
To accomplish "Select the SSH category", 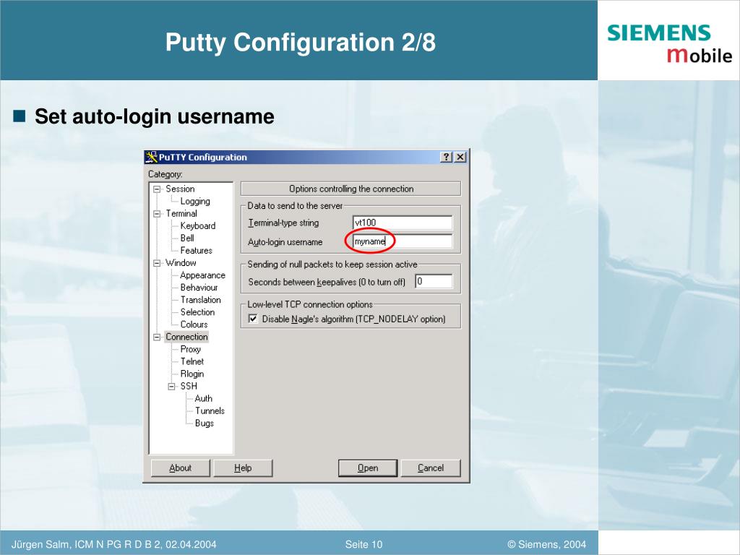I will tap(189, 386).
